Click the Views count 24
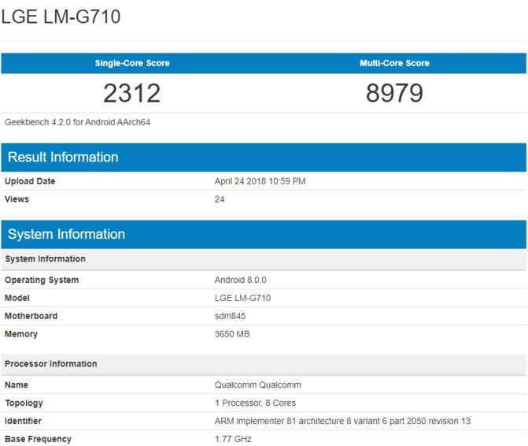The image size is (528, 446). [220, 199]
